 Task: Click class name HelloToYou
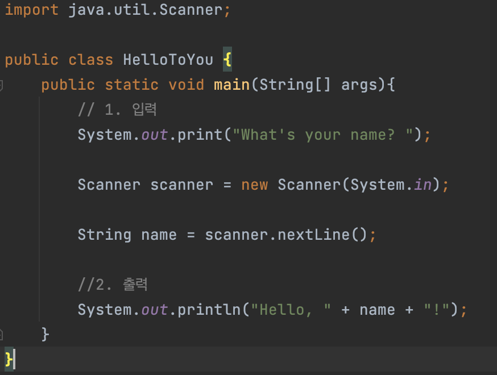click(x=168, y=60)
